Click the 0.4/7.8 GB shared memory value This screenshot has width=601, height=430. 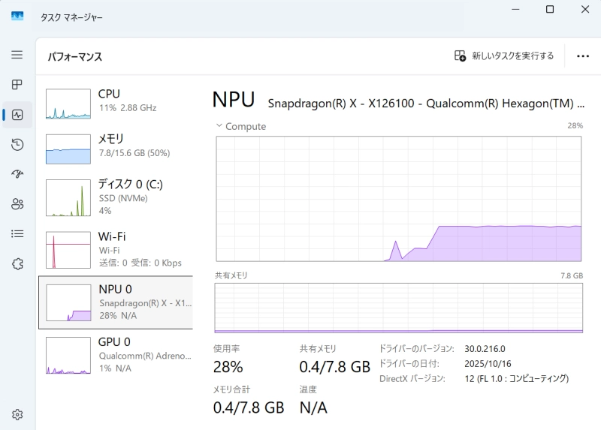pos(334,367)
